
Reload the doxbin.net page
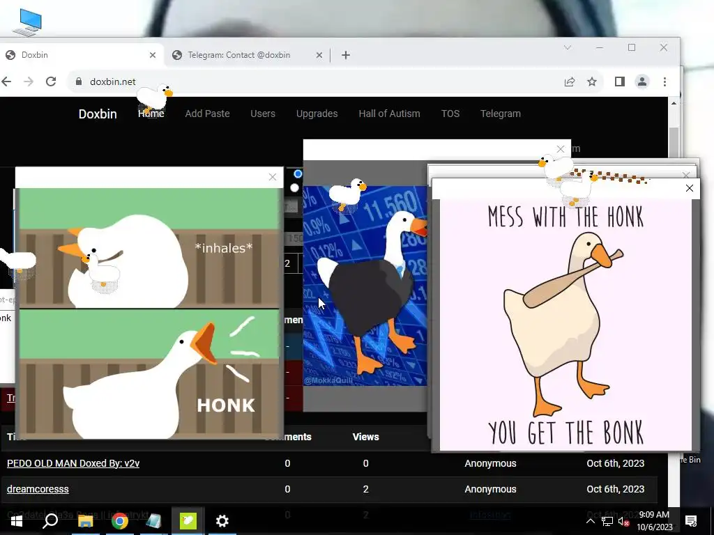pos(50,82)
